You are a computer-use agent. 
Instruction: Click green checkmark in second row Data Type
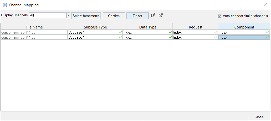[170, 37]
